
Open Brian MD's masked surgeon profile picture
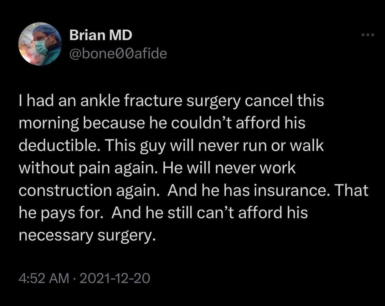coord(40,44)
